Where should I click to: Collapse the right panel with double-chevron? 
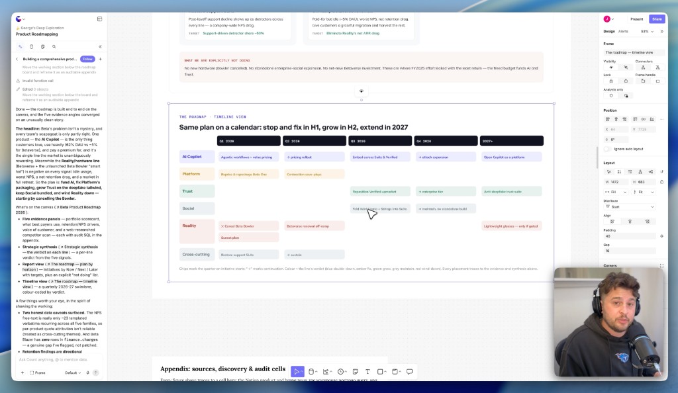tap(661, 32)
